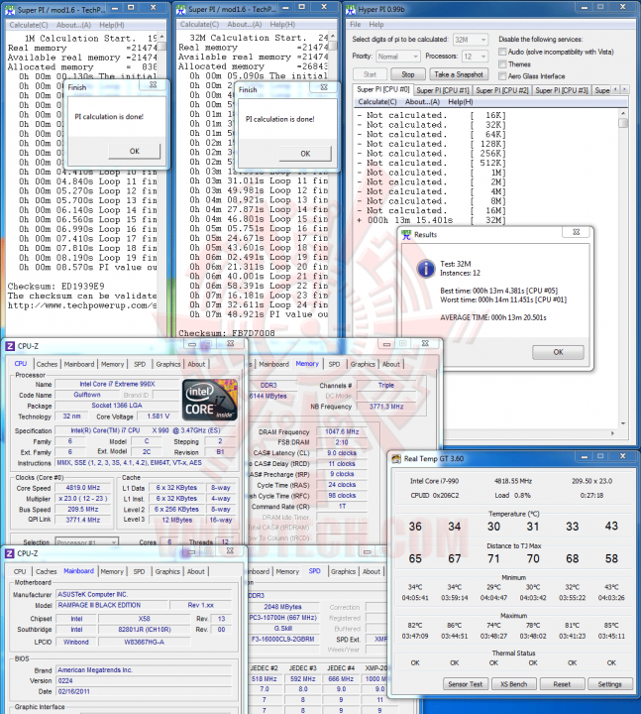Click the disabled Start button in Hyper PI
The width and height of the screenshot is (641, 714).
(370, 74)
